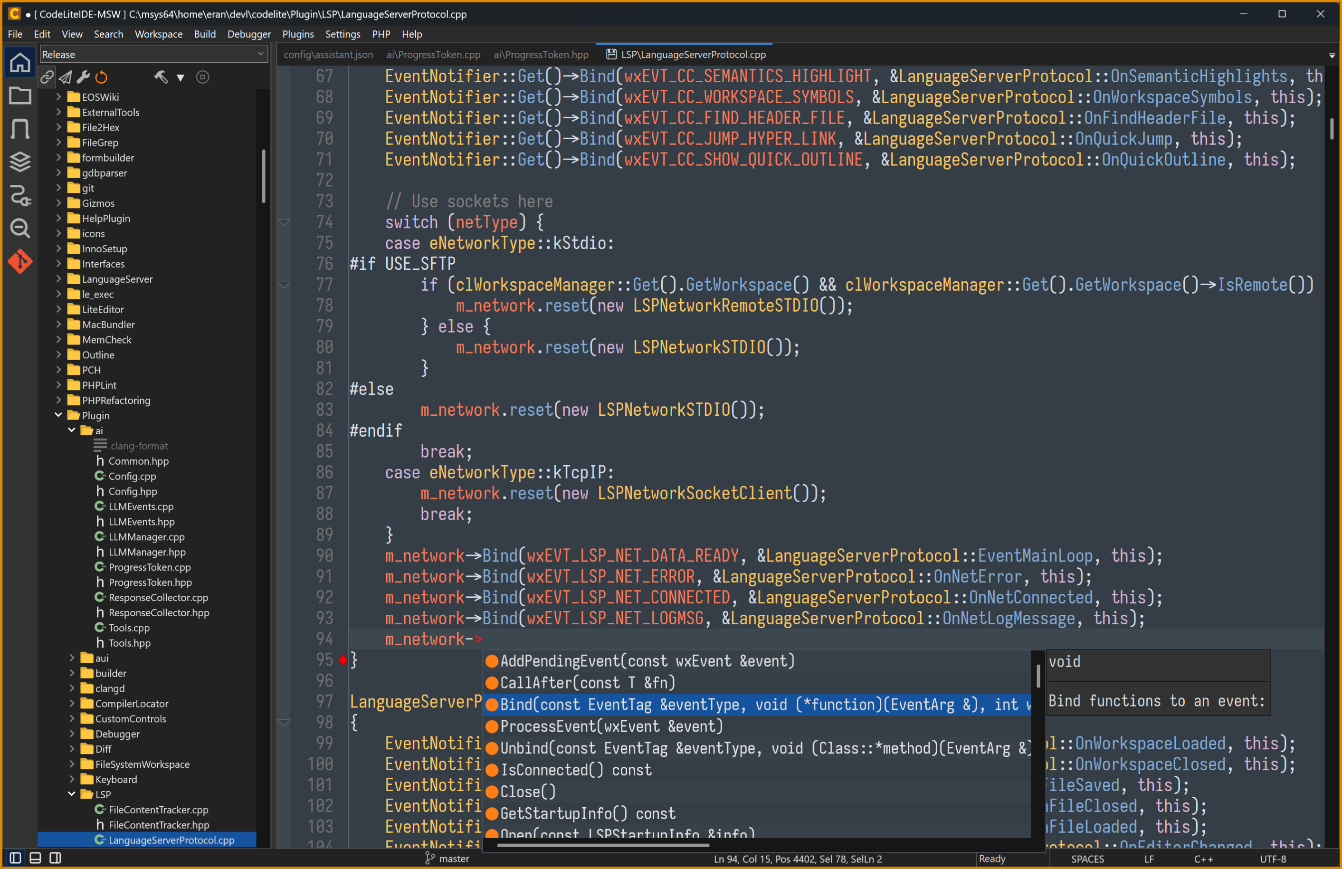Toggle the bottom output pane visibility
Image resolution: width=1342 pixels, height=869 pixels.
click(34, 858)
